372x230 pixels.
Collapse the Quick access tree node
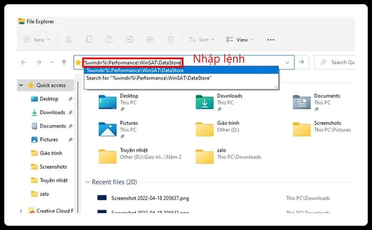(21, 85)
